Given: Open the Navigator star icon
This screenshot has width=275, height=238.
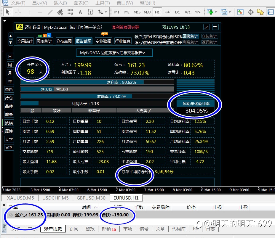Looking at the screenshot, I should click(260, 12).
